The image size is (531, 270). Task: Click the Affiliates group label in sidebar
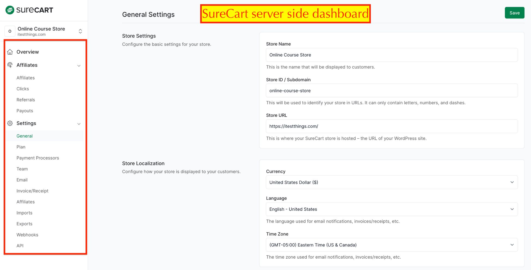(x=27, y=65)
